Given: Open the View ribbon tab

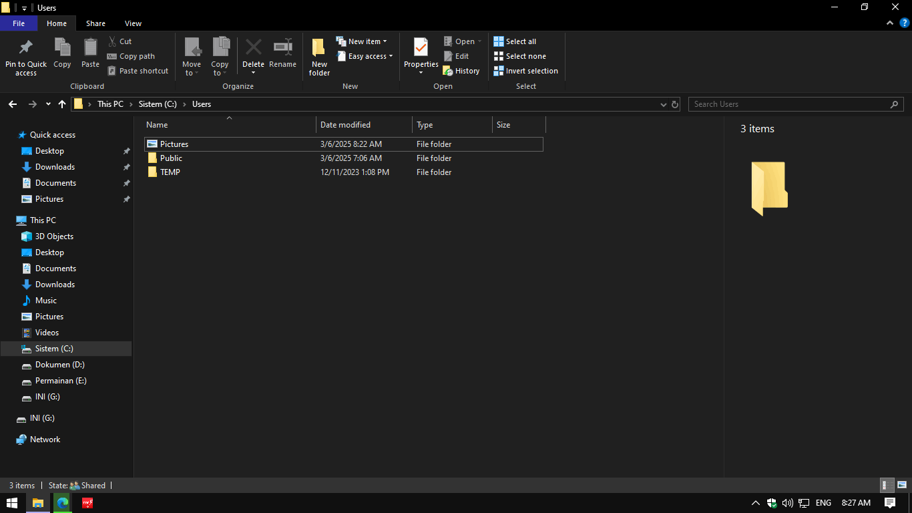Looking at the screenshot, I should click(132, 23).
